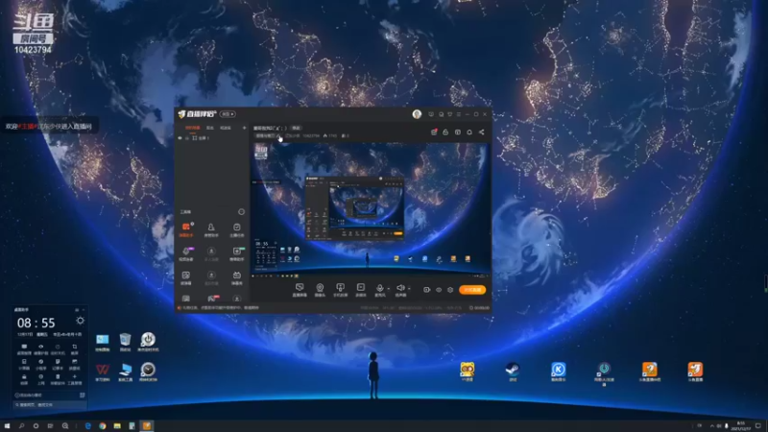Add a new scene with the plus icon
Screen dimensions: 768x432
coord(244,128)
